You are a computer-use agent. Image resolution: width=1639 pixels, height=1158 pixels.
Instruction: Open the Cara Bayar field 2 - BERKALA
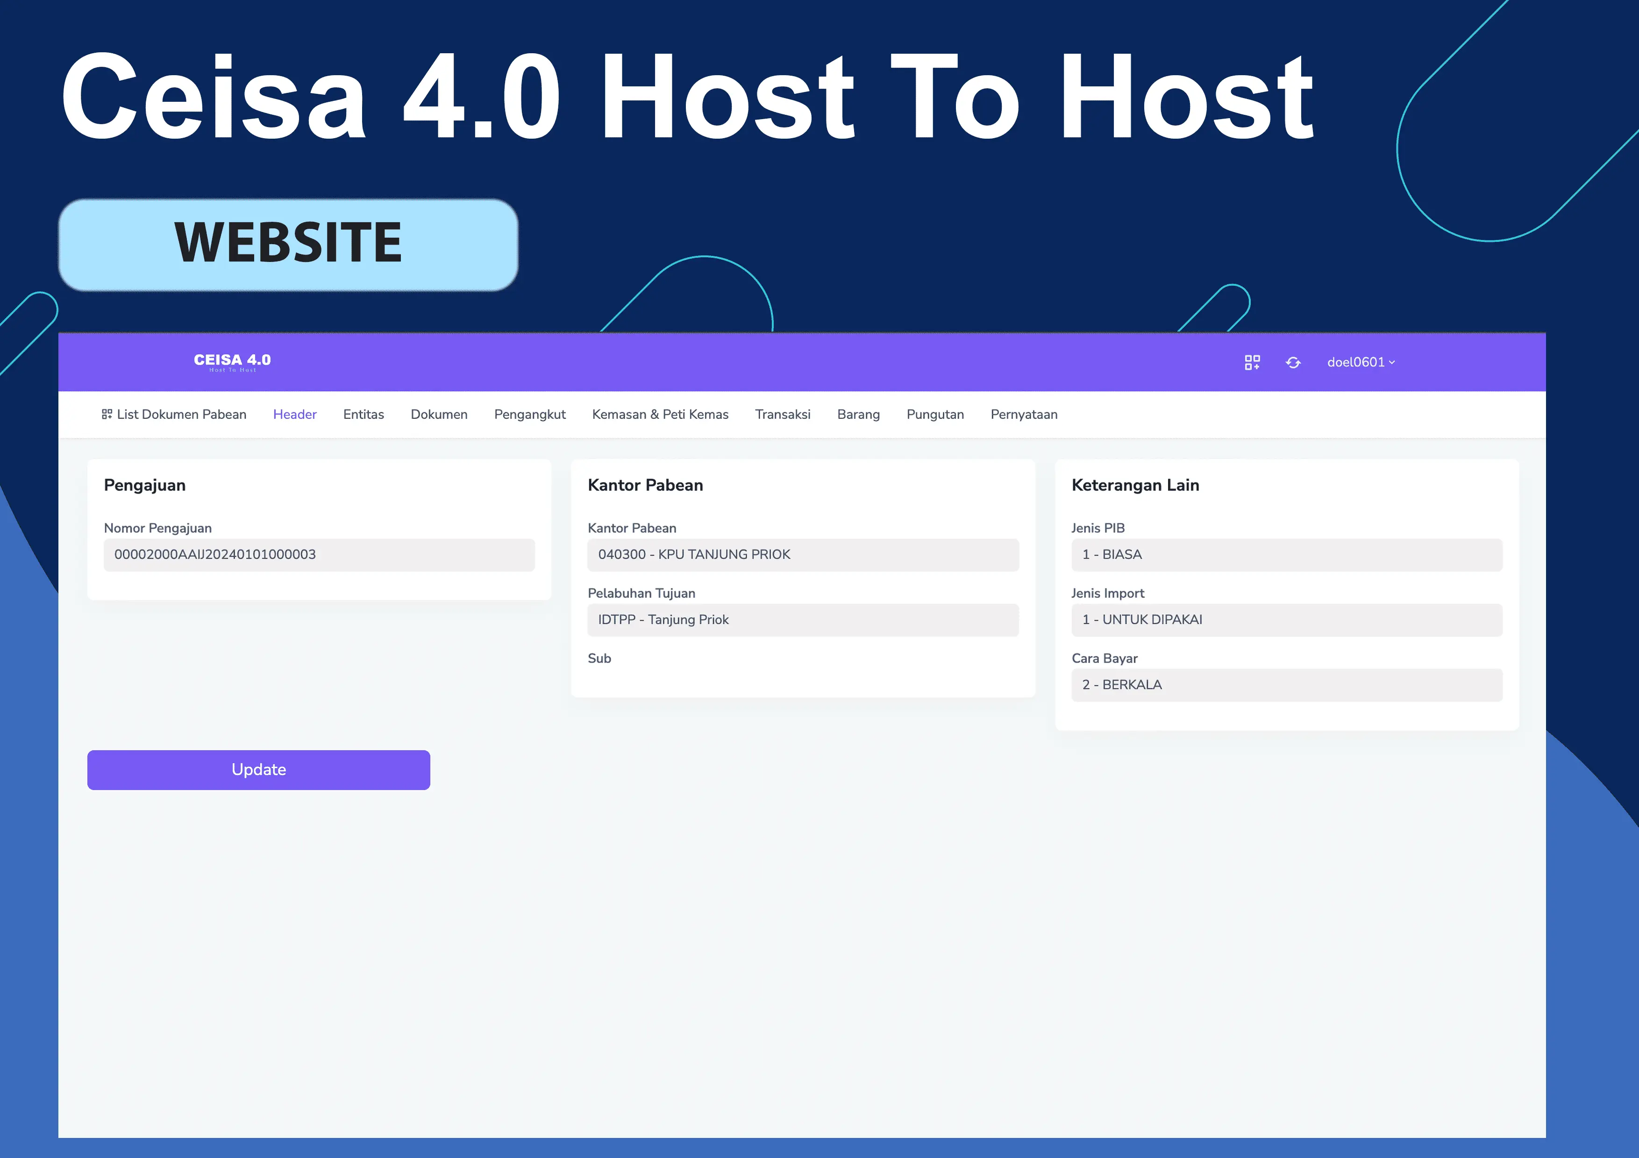(1287, 685)
